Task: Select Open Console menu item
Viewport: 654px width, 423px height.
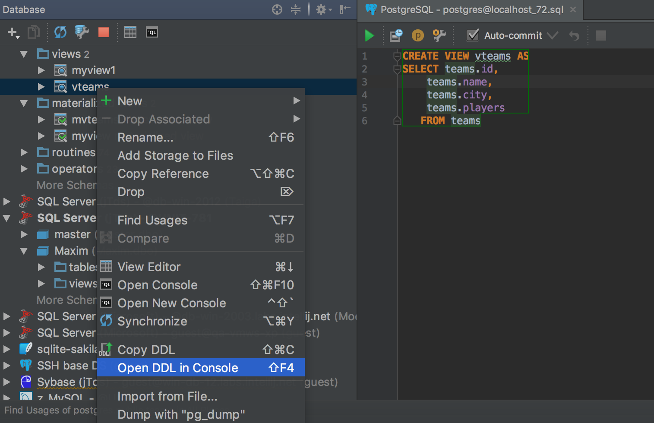Action: 201,285
